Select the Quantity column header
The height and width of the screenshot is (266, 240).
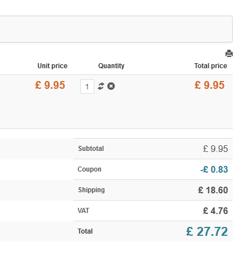click(111, 66)
